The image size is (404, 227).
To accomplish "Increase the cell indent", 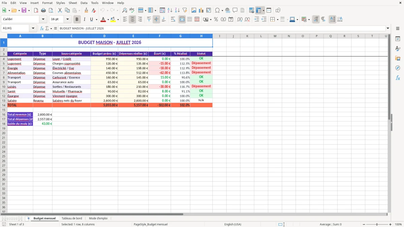I will pyautogui.click(x=257, y=20).
